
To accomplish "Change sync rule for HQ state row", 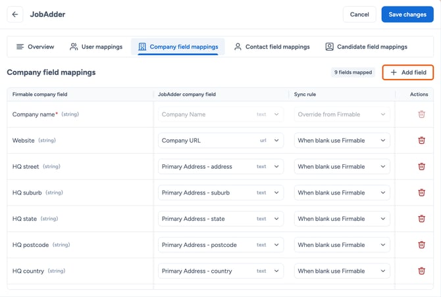I will (342, 219).
